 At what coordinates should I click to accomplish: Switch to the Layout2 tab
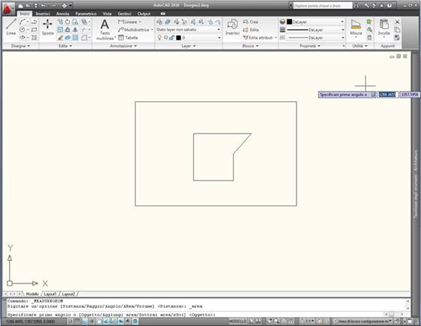point(68,294)
